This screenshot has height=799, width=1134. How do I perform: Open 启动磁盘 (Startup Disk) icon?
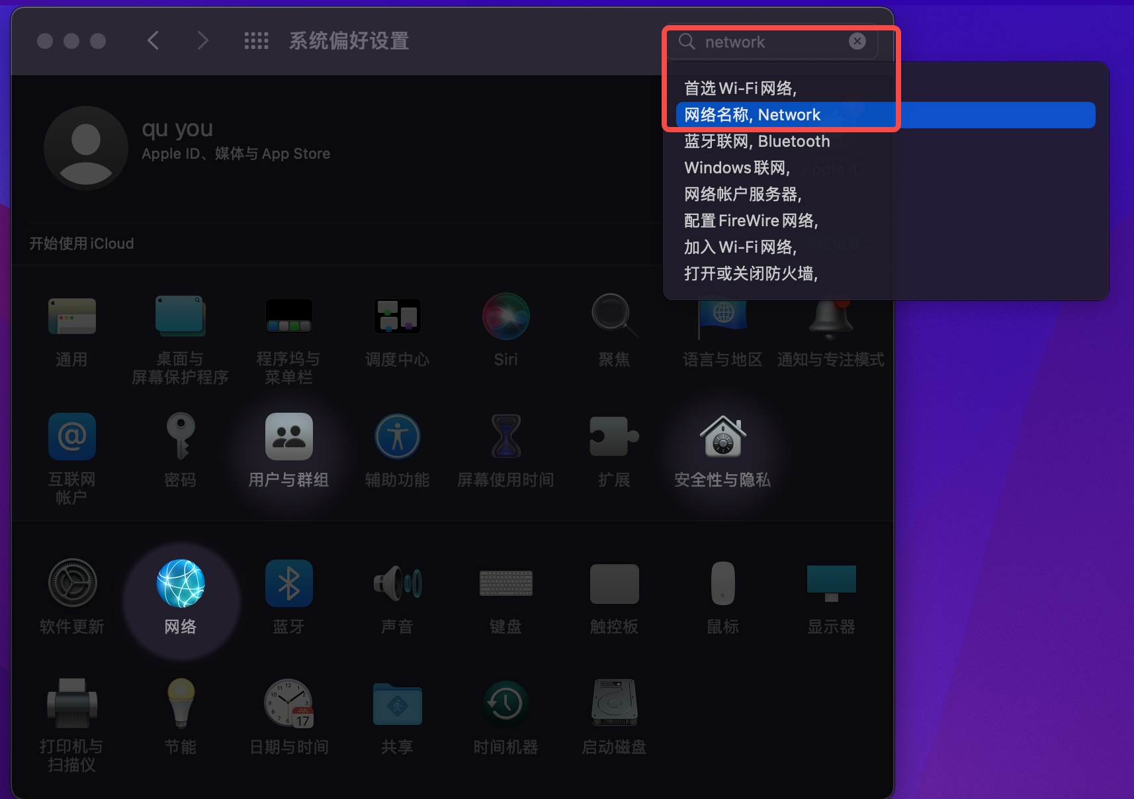(x=614, y=704)
